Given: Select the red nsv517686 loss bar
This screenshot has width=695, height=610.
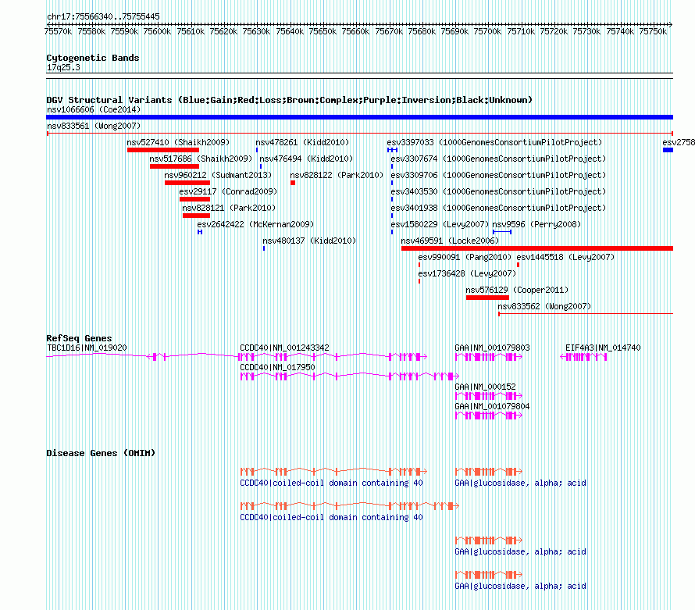Looking at the screenshot, I should click(x=175, y=166).
